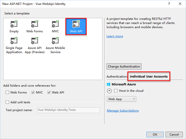
Task: Open the Web App dropdown
Action: (122, 99)
